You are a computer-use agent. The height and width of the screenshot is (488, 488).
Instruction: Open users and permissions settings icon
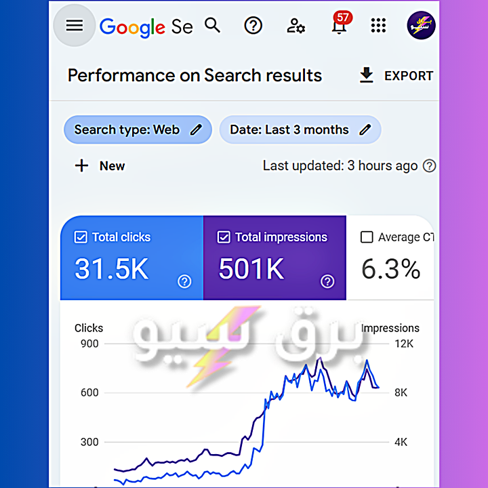pyautogui.click(x=296, y=26)
